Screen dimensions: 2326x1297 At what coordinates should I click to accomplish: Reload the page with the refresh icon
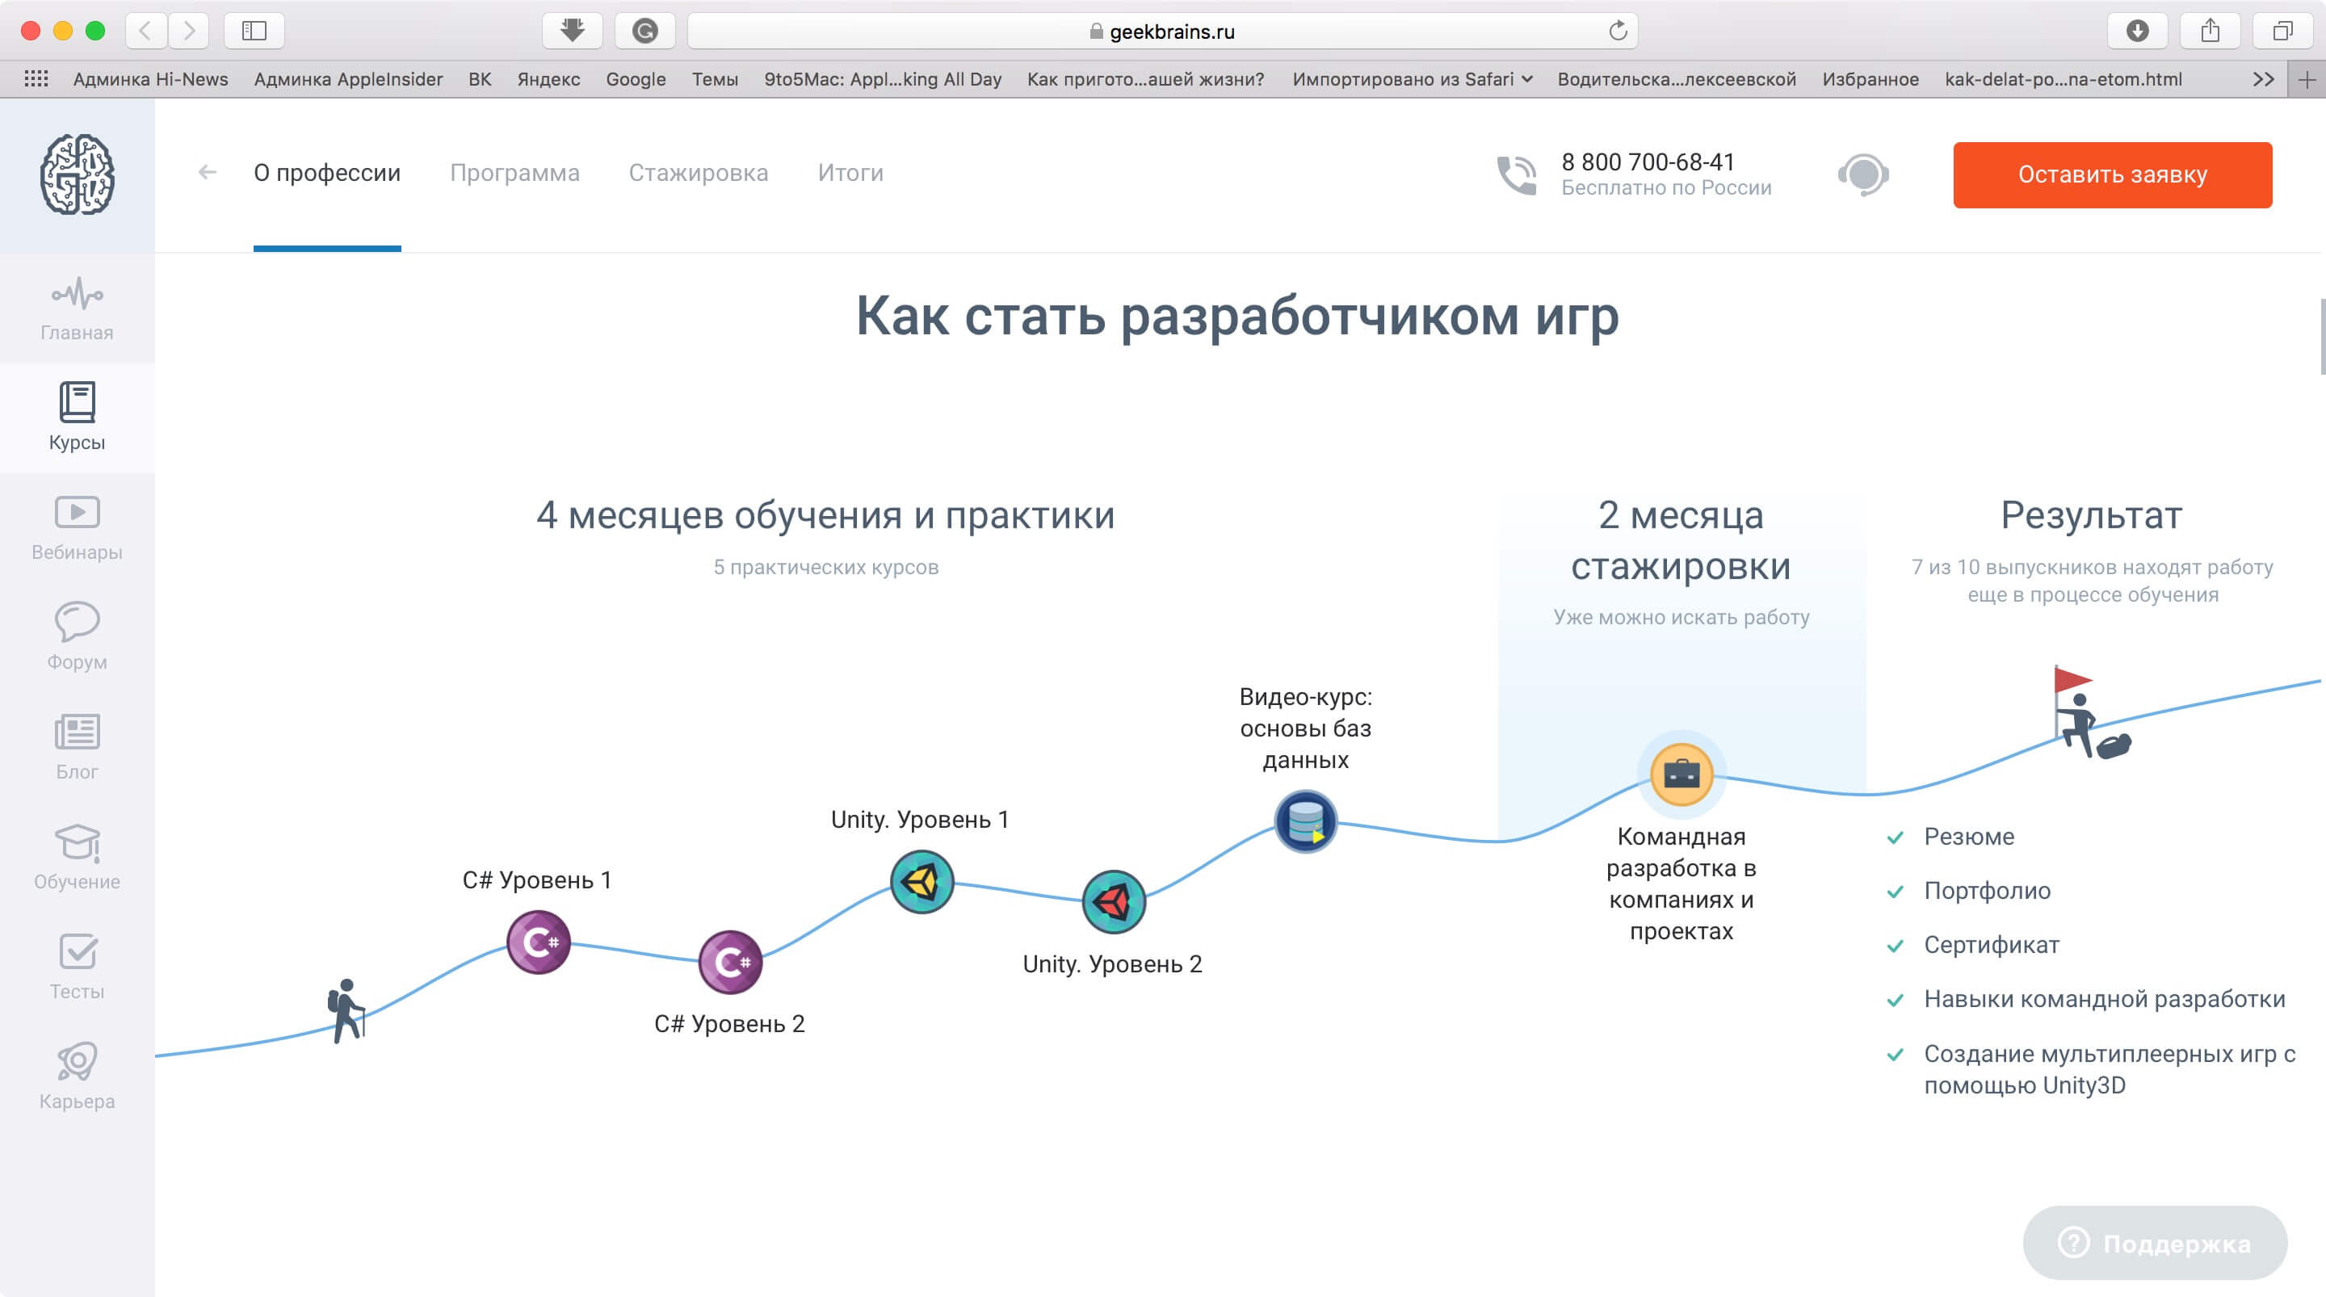[1617, 31]
